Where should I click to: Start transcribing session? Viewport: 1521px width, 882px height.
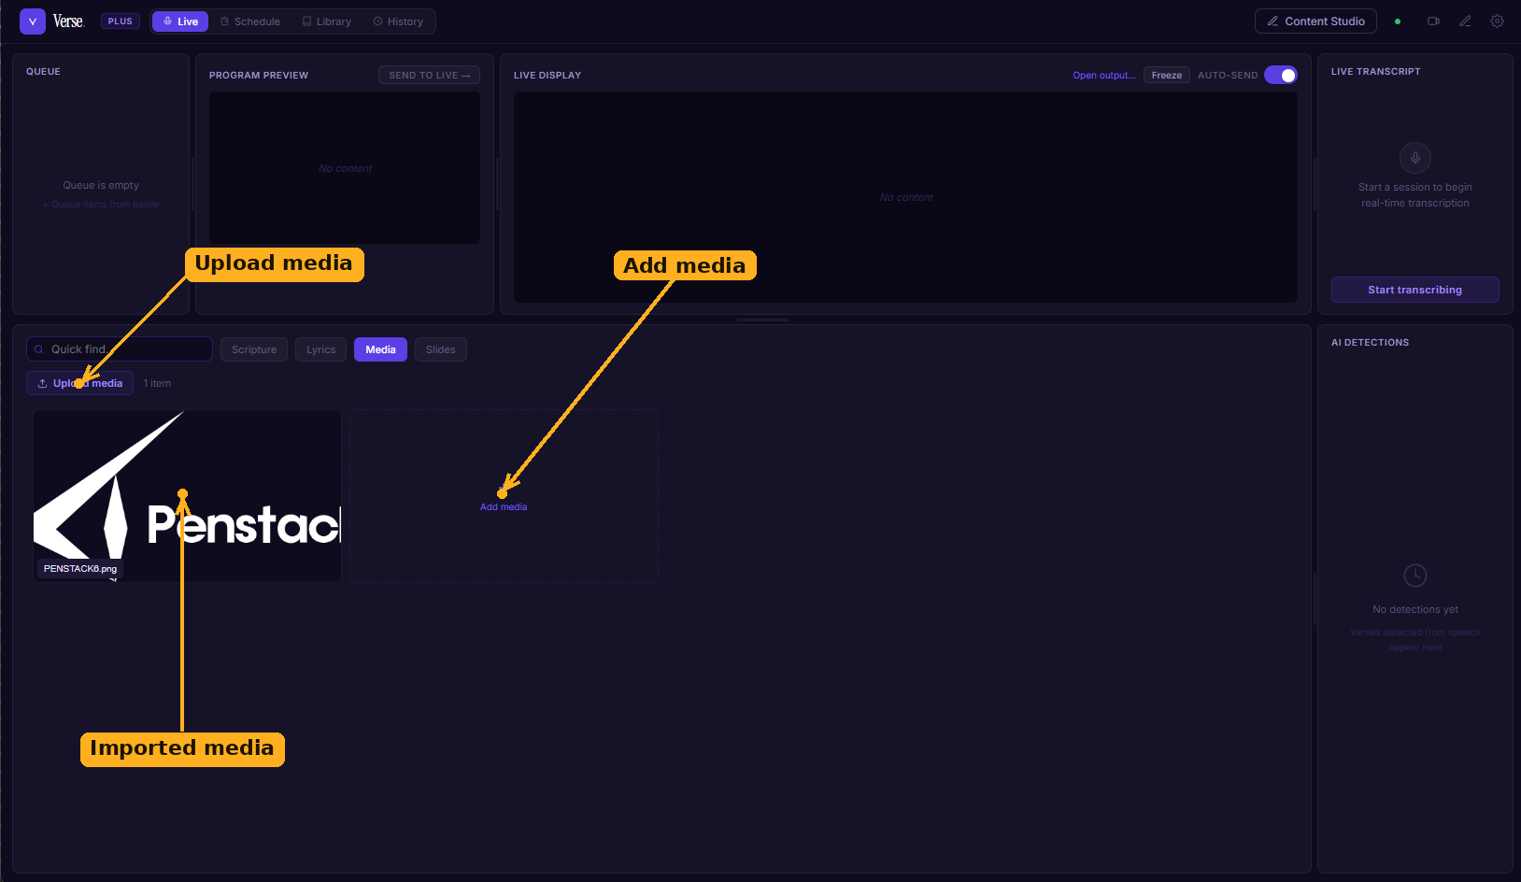(1415, 290)
